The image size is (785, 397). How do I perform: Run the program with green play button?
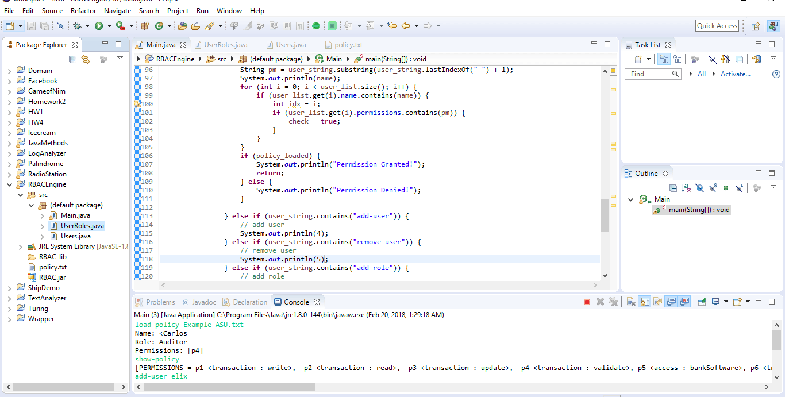pyautogui.click(x=99, y=26)
